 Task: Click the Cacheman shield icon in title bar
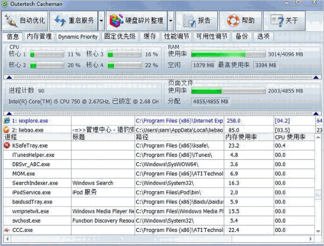click(x=5, y=4)
